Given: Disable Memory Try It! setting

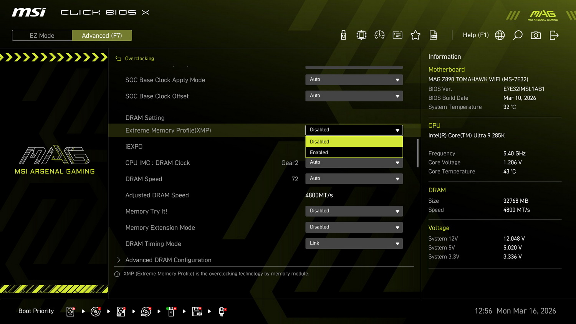Looking at the screenshot, I should click(354, 211).
